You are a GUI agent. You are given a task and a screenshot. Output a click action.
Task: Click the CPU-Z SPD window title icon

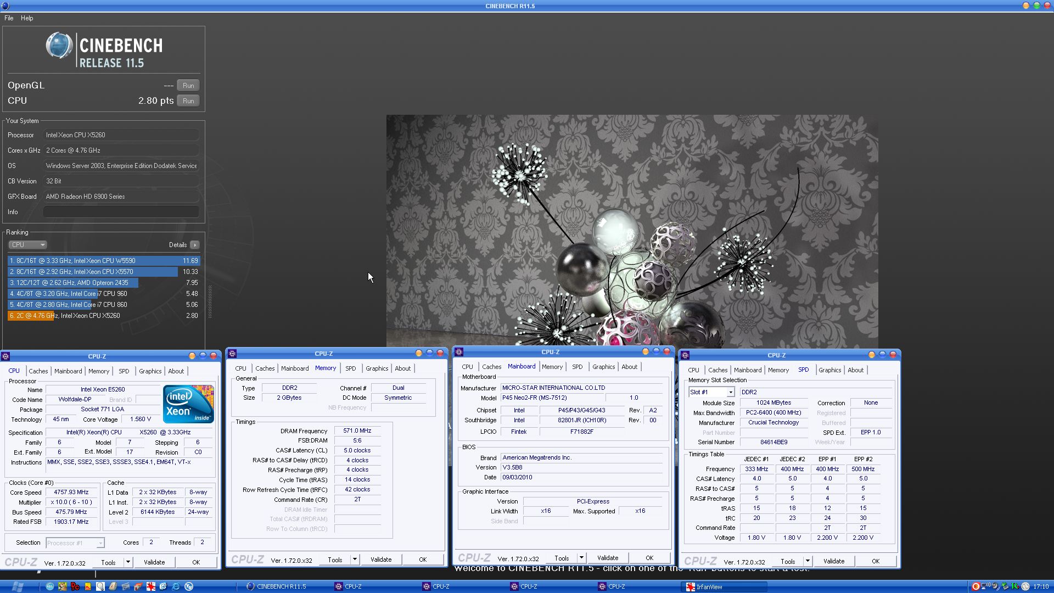point(685,355)
